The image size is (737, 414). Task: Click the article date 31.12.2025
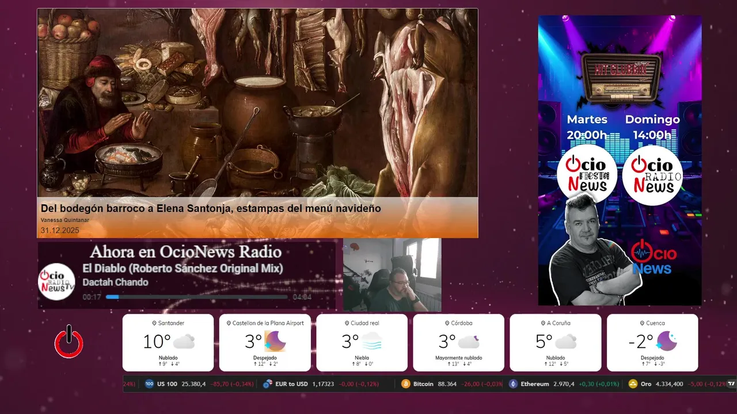tap(60, 230)
